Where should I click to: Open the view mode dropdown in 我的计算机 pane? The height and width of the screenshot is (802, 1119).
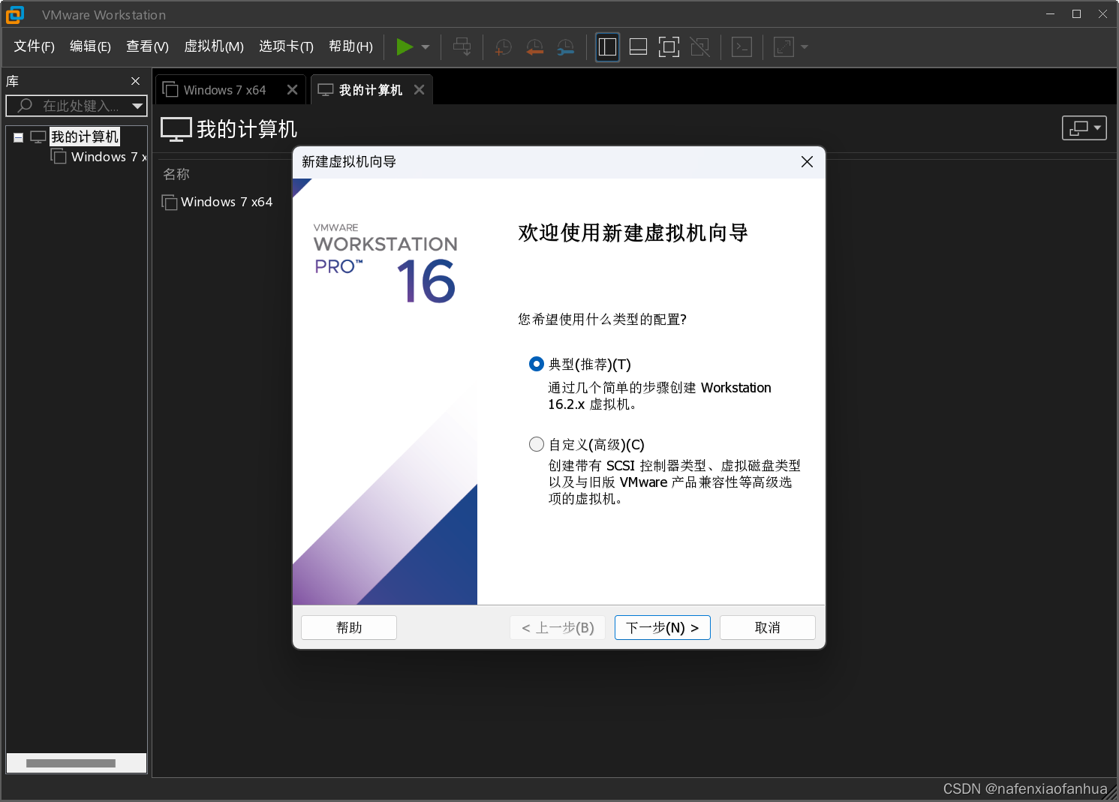(1084, 128)
